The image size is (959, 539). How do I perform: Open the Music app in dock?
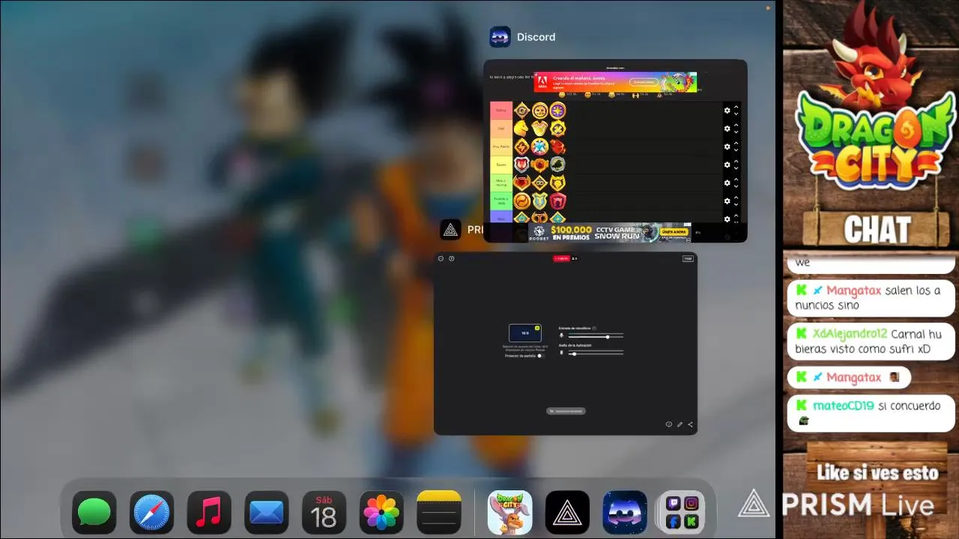pyautogui.click(x=209, y=513)
